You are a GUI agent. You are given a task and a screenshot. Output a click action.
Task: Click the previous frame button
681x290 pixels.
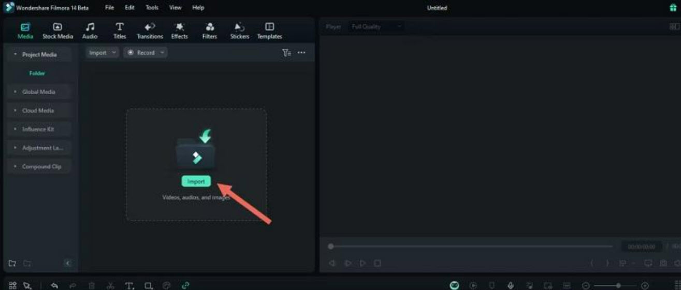[x=332, y=264]
